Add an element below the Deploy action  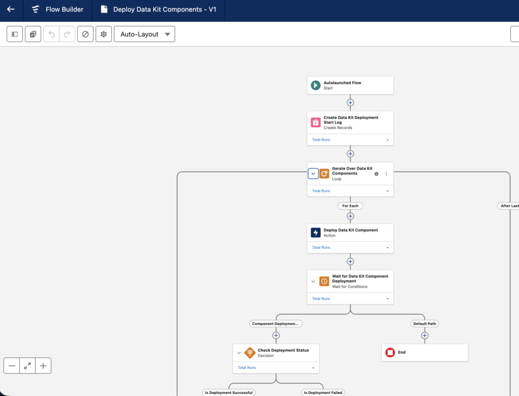[x=350, y=261]
